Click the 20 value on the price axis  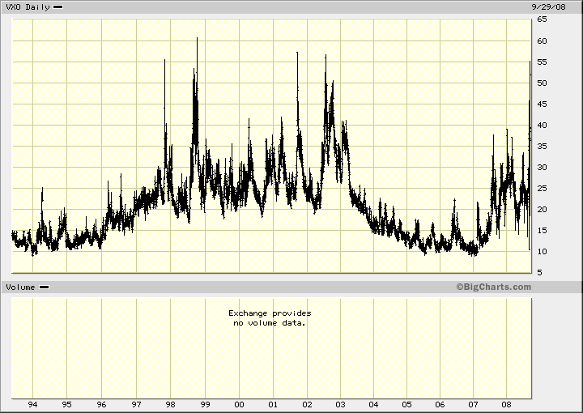(542, 209)
